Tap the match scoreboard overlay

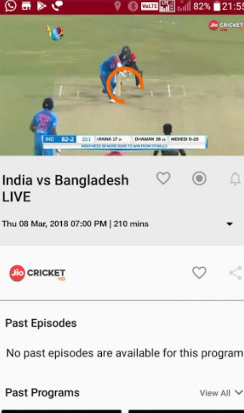(x=125, y=142)
